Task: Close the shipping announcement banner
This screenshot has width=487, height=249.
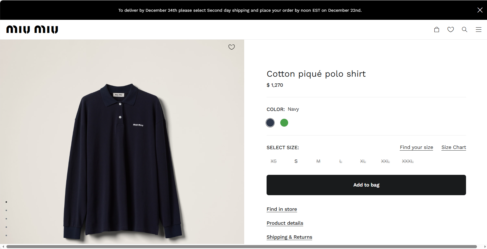Action: click(x=480, y=10)
